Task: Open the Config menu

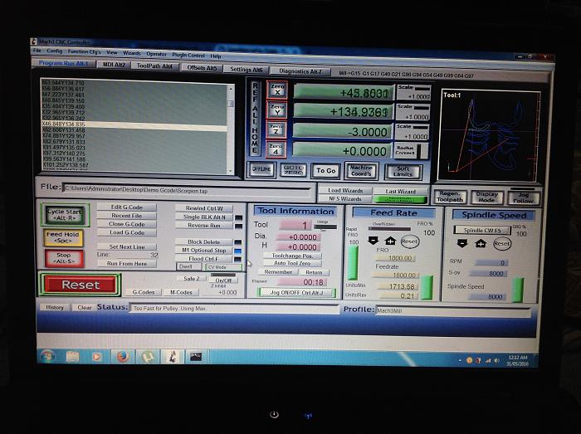Action: pos(55,51)
